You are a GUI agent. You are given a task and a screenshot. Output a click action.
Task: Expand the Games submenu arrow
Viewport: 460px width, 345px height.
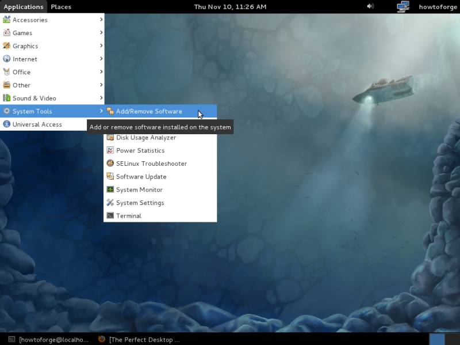[x=101, y=32]
